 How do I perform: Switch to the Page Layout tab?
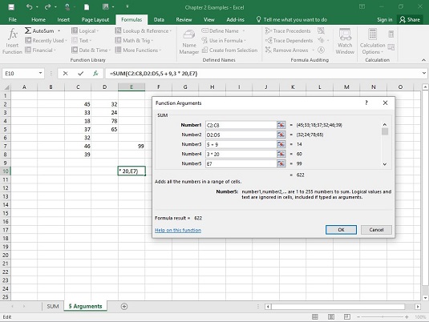coord(95,20)
